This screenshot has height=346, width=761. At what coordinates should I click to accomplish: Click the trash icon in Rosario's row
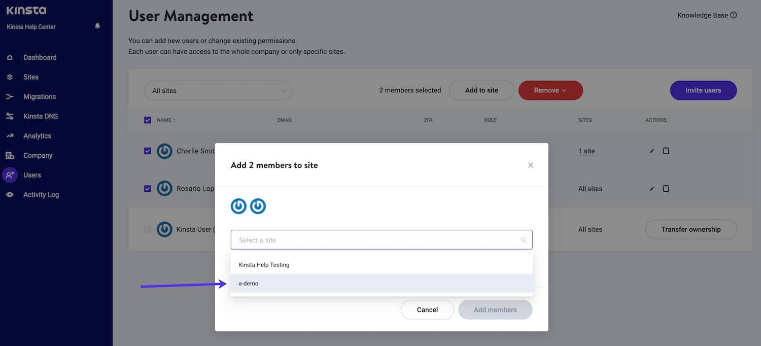pos(666,188)
